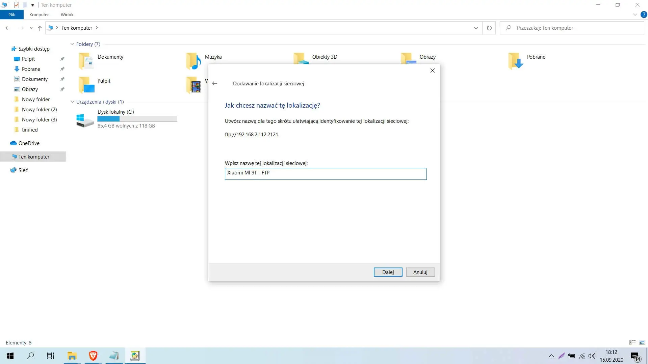The width and height of the screenshot is (648, 364).
Task: Open Dysk lokalny (C:) drive
Action: pos(85,120)
